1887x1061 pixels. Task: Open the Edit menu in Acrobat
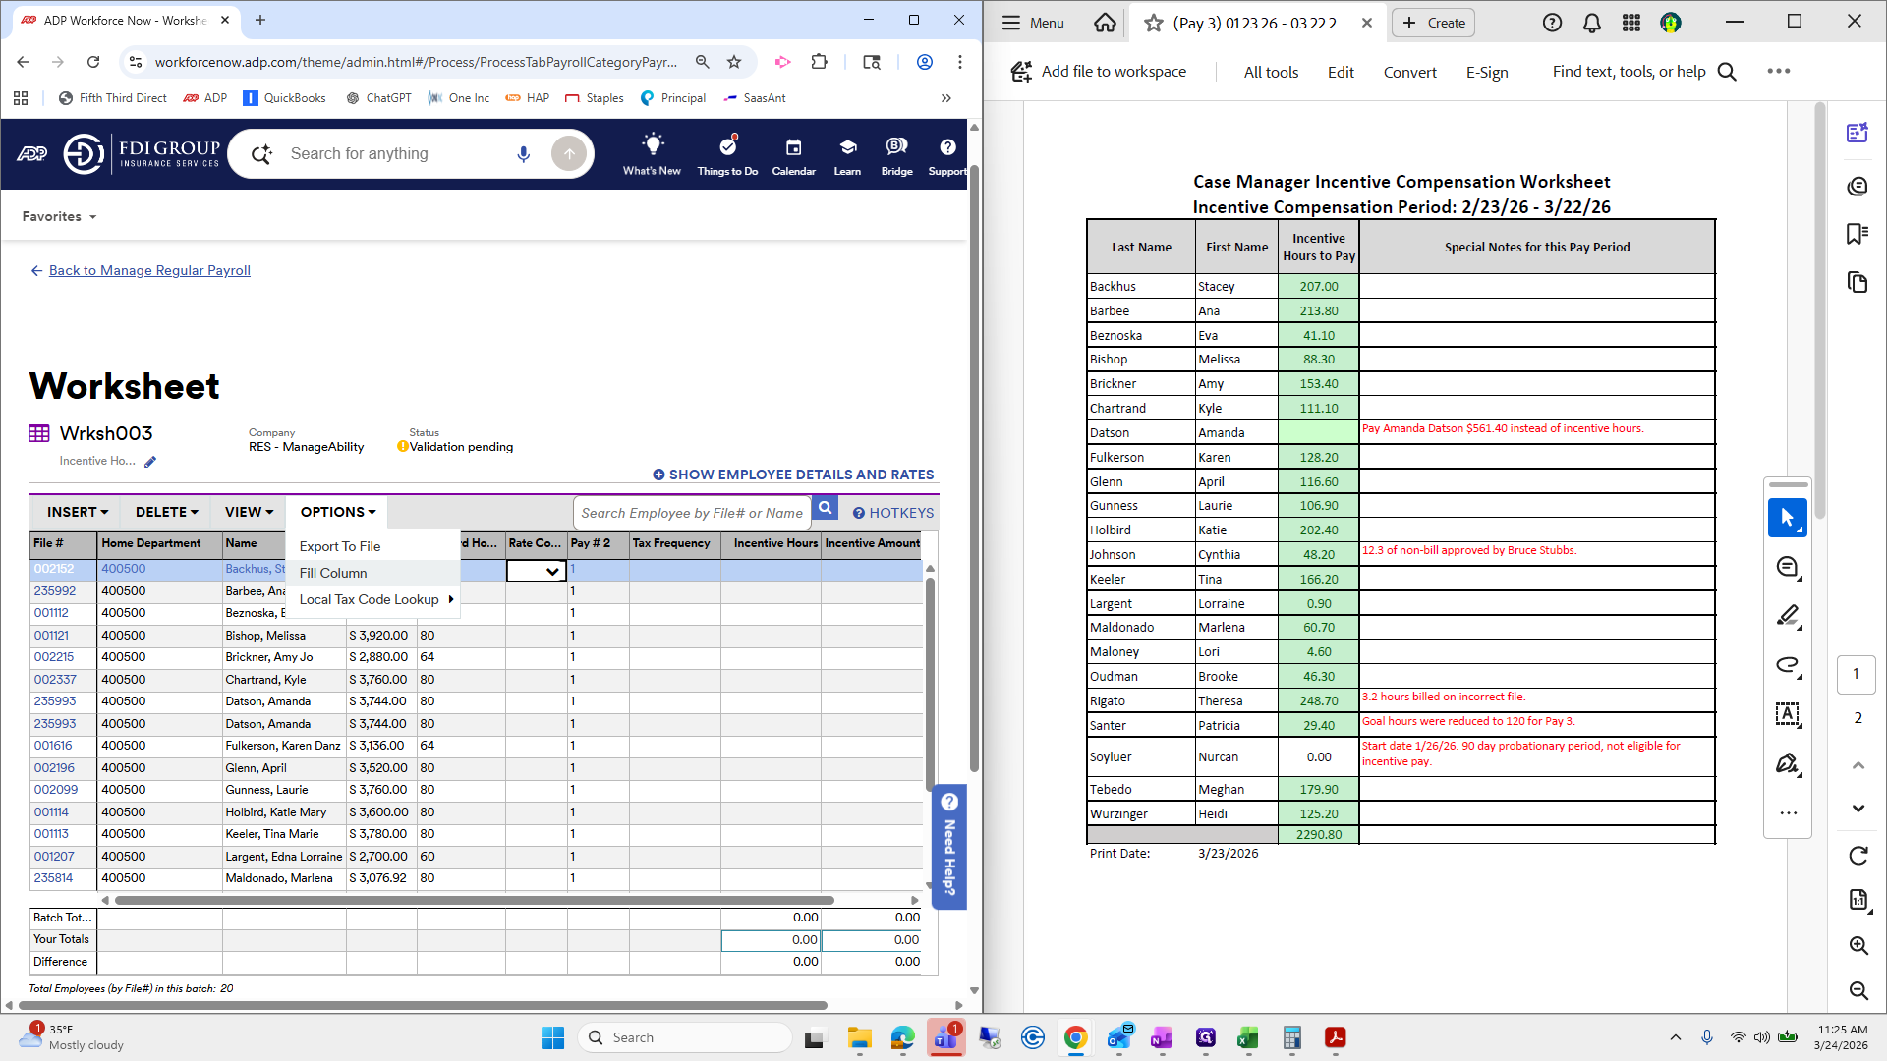(x=1340, y=71)
